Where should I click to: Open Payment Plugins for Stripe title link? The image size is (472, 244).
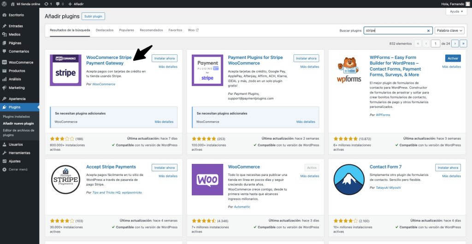point(255,60)
